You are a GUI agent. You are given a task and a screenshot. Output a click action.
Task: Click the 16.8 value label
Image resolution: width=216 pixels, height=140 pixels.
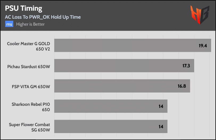point(182,86)
